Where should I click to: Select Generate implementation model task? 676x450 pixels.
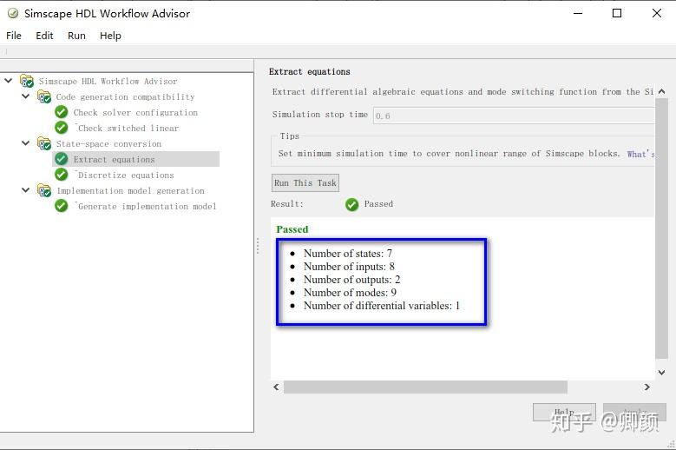pos(147,206)
